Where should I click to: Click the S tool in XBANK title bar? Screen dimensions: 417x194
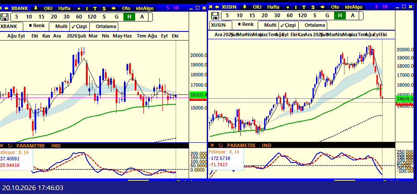click(104, 8)
